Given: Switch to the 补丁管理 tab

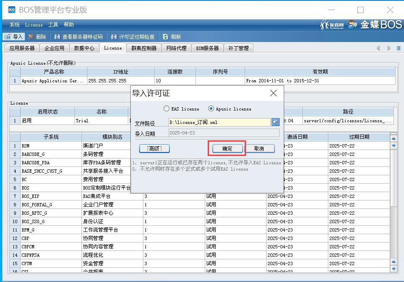Looking at the screenshot, I should [x=238, y=48].
